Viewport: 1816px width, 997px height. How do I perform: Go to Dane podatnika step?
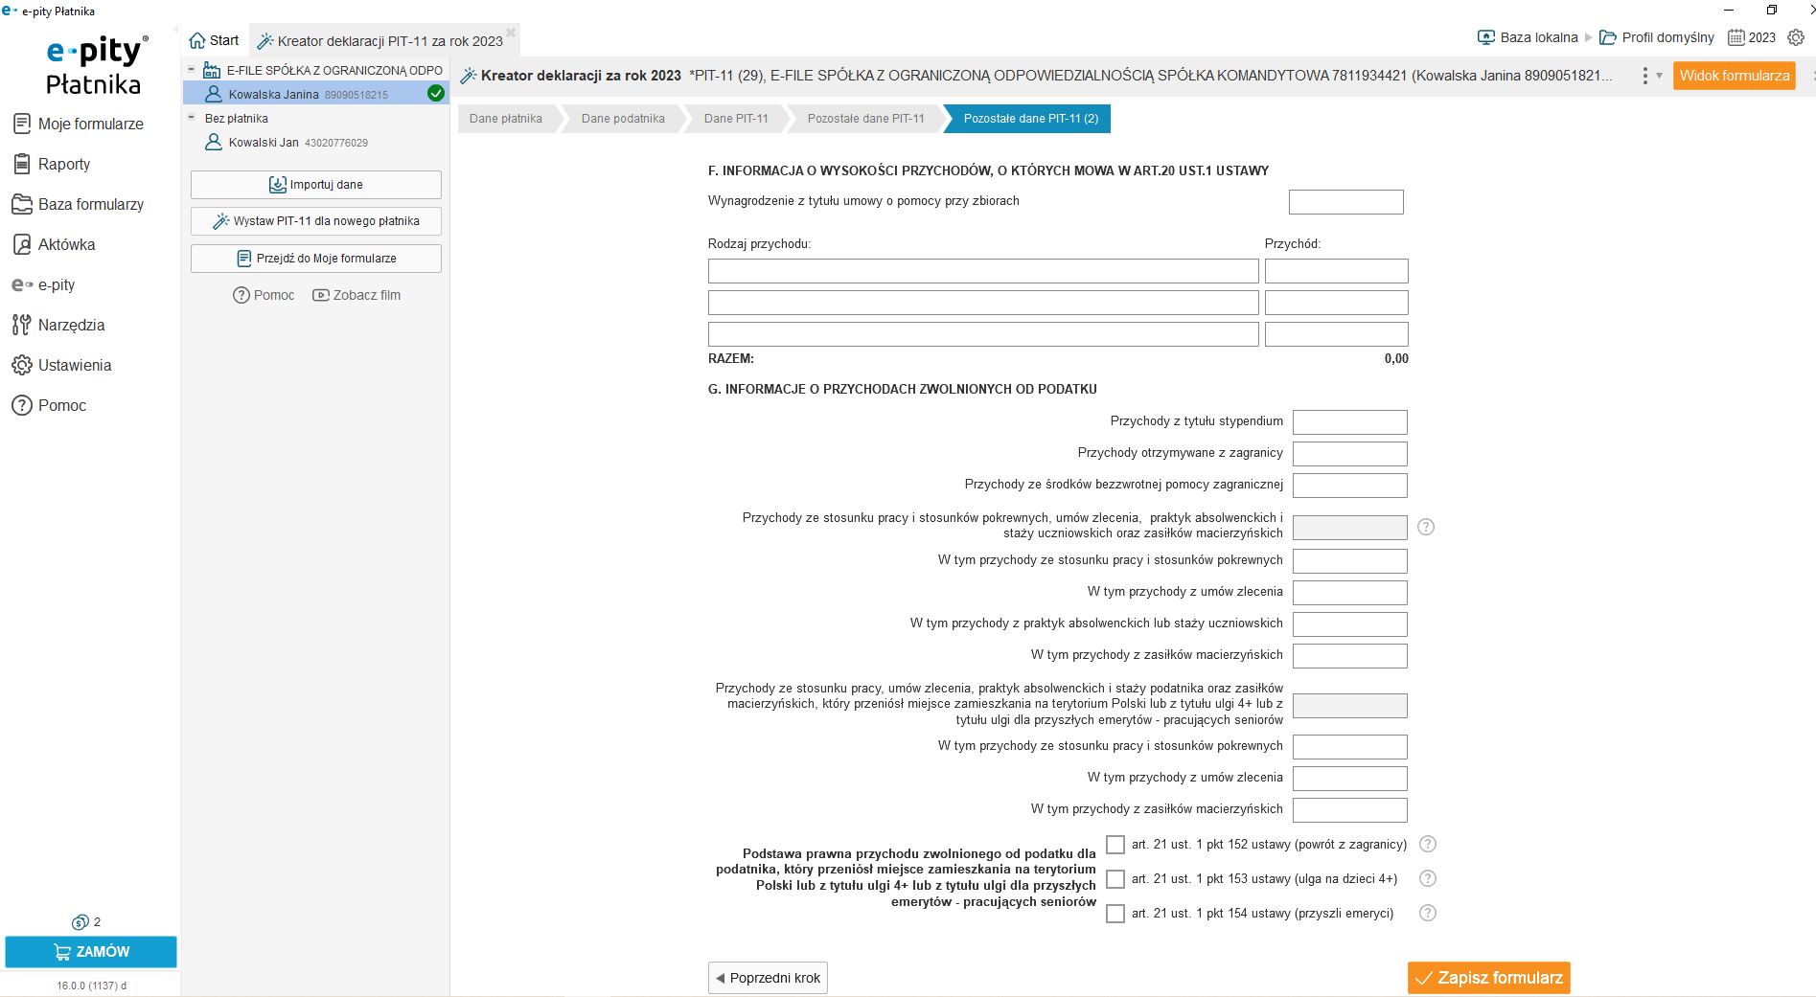click(623, 119)
